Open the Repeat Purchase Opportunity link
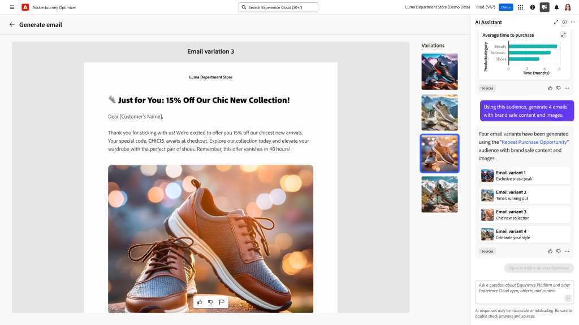 (x=534, y=142)
